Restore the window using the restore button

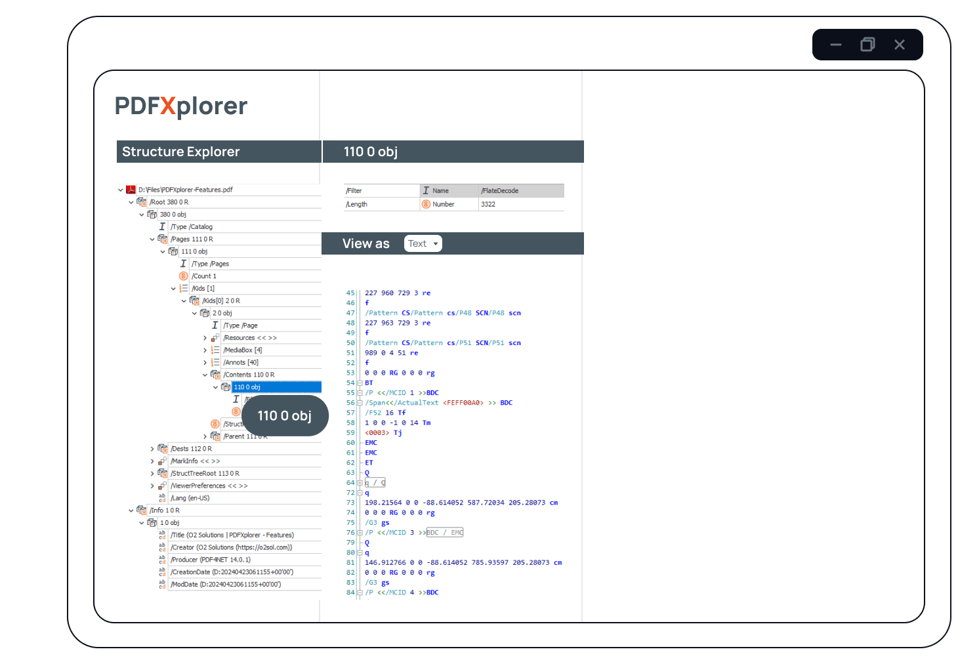point(867,45)
